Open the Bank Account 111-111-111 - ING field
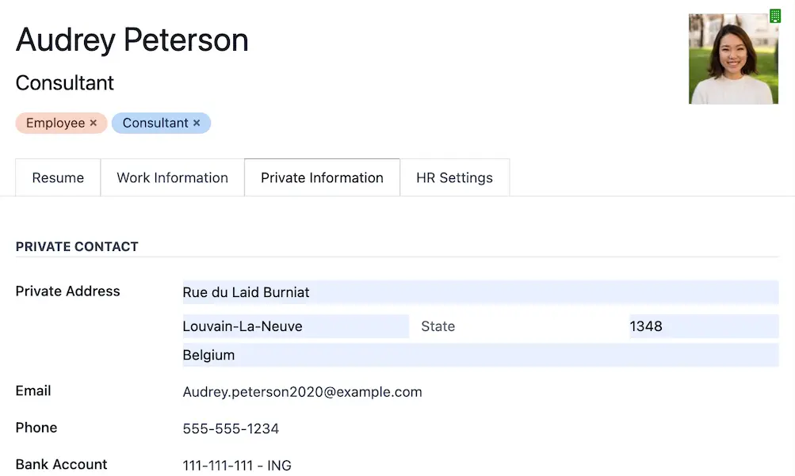The height and width of the screenshot is (476, 795). coord(237,466)
